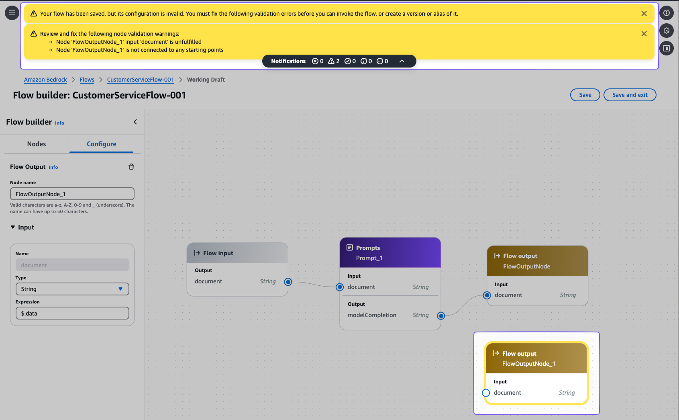Open the hamburger navigation menu
The height and width of the screenshot is (420, 679).
(12, 13)
